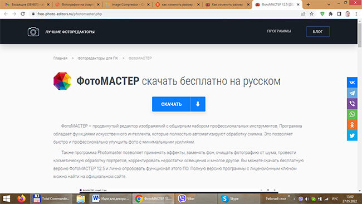The width and height of the screenshot is (362, 204).
Task: Open the Windows Start button
Action: [7, 198]
